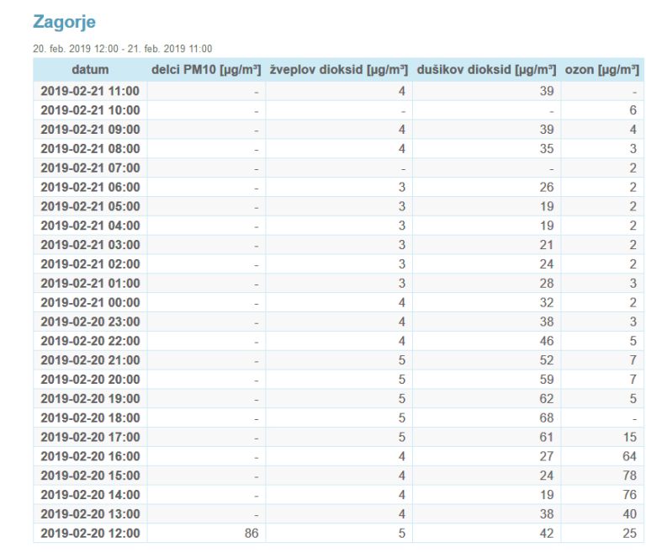Click the datum column header
The width and height of the screenshot is (646, 553).
coord(90,69)
